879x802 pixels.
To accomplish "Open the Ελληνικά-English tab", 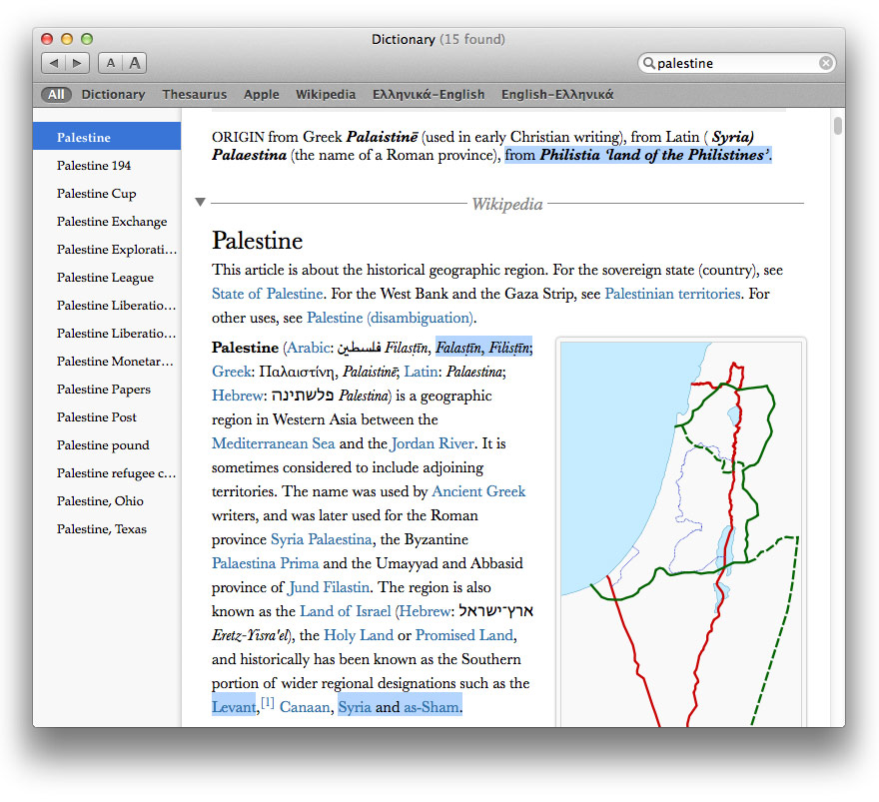I will pos(429,94).
